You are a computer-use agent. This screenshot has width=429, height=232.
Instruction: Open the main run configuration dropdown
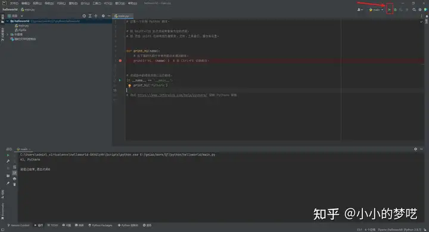377,10
